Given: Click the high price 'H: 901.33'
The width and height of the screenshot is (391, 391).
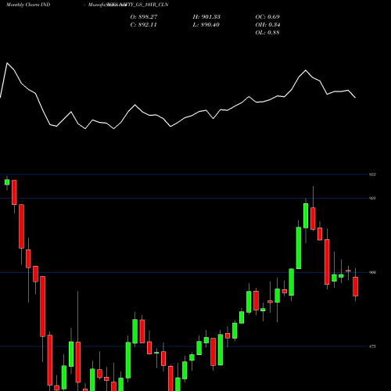Looking at the screenshot, I should (206, 17).
